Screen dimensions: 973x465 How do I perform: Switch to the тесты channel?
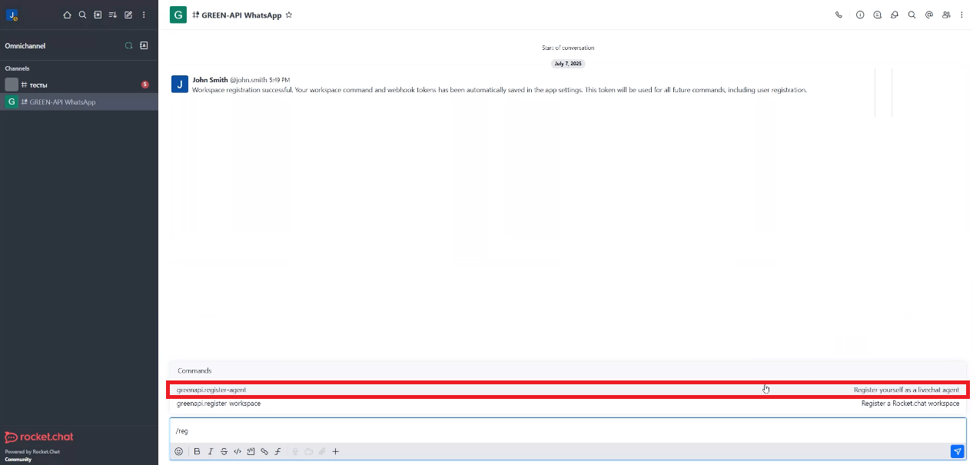(37, 85)
